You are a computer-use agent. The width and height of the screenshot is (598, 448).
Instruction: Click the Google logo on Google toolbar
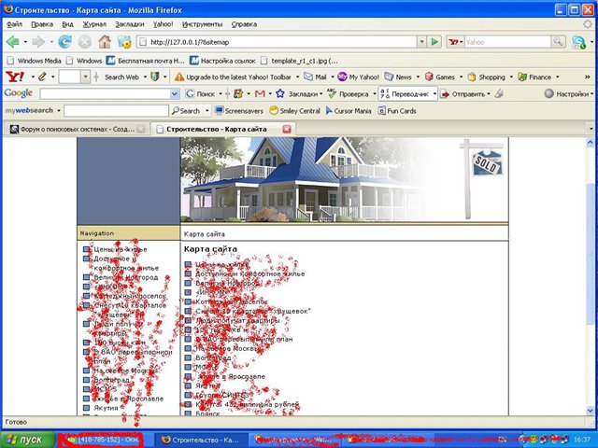(19, 93)
